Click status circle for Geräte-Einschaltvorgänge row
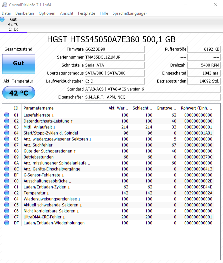The width and height of the screenshot is (223, 263). click(7, 169)
